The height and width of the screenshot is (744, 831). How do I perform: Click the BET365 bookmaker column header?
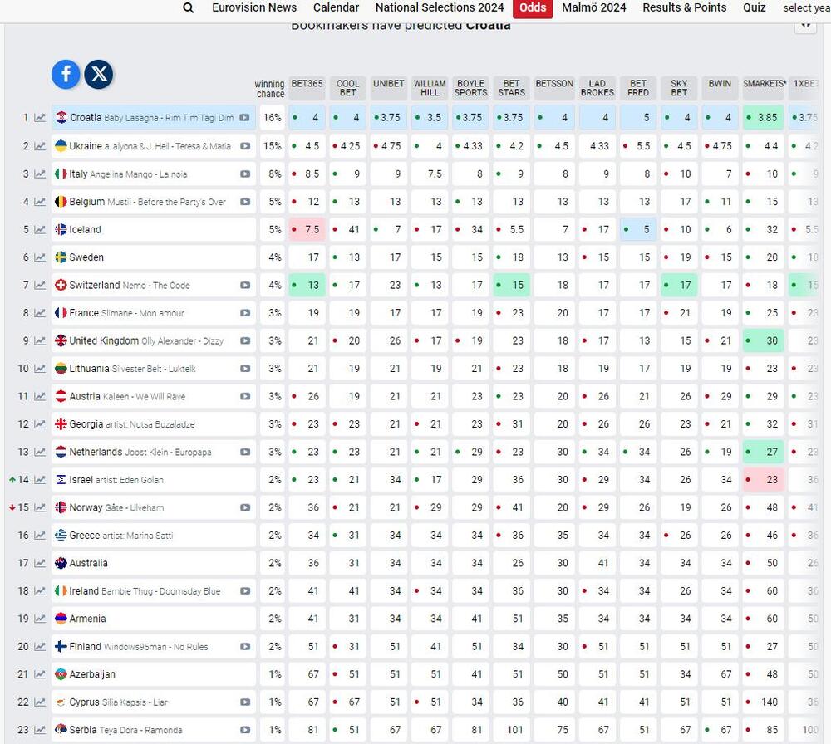(x=307, y=84)
